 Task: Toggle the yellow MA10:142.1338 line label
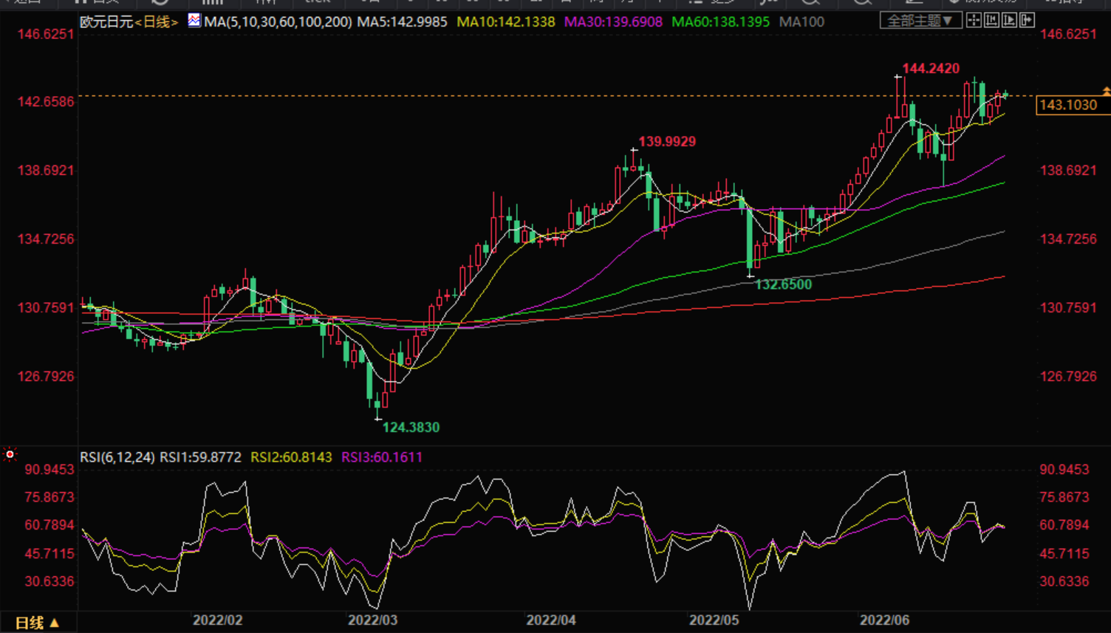point(505,22)
